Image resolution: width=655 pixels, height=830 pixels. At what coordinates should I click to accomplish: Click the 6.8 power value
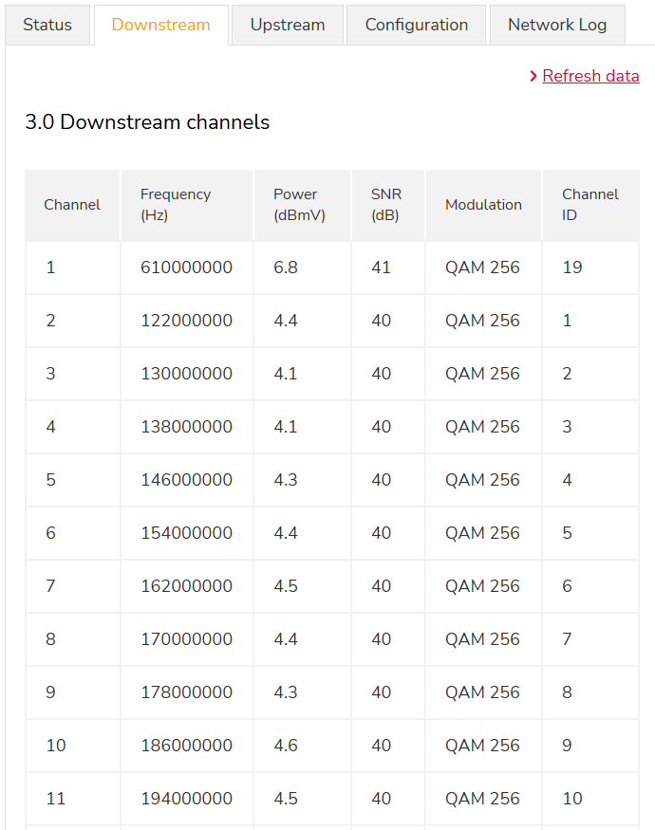286,268
